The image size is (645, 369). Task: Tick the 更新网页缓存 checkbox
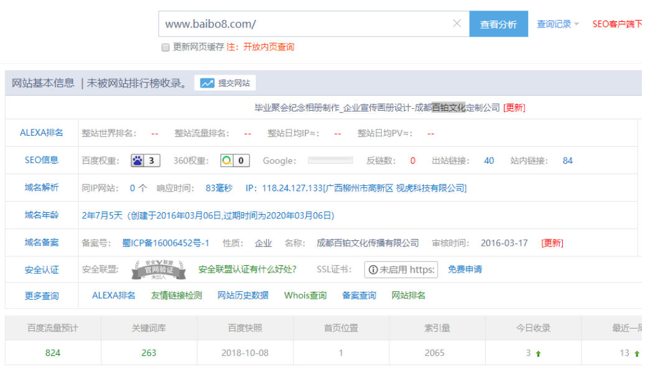click(165, 47)
